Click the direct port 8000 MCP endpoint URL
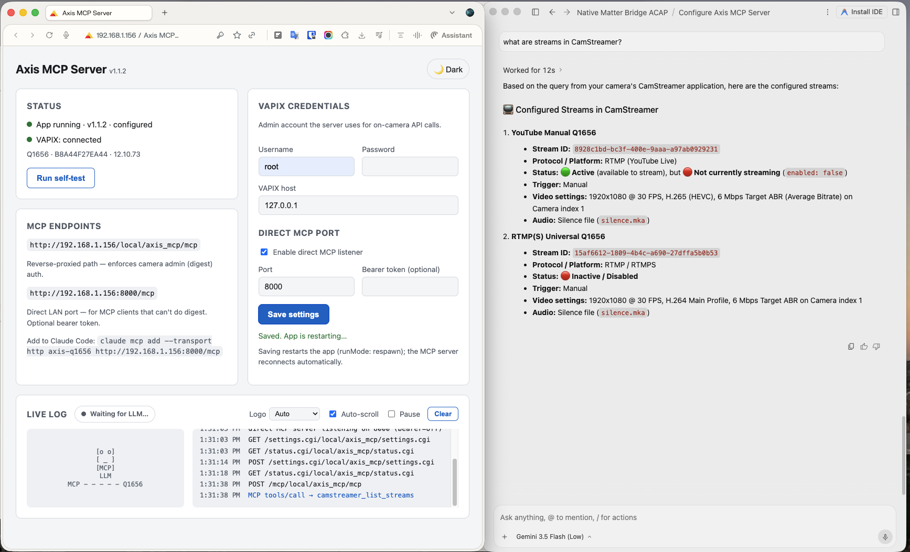 tap(92, 293)
